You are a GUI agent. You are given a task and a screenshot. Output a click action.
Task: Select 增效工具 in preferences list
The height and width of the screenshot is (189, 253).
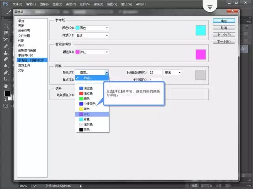pos(32,65)
